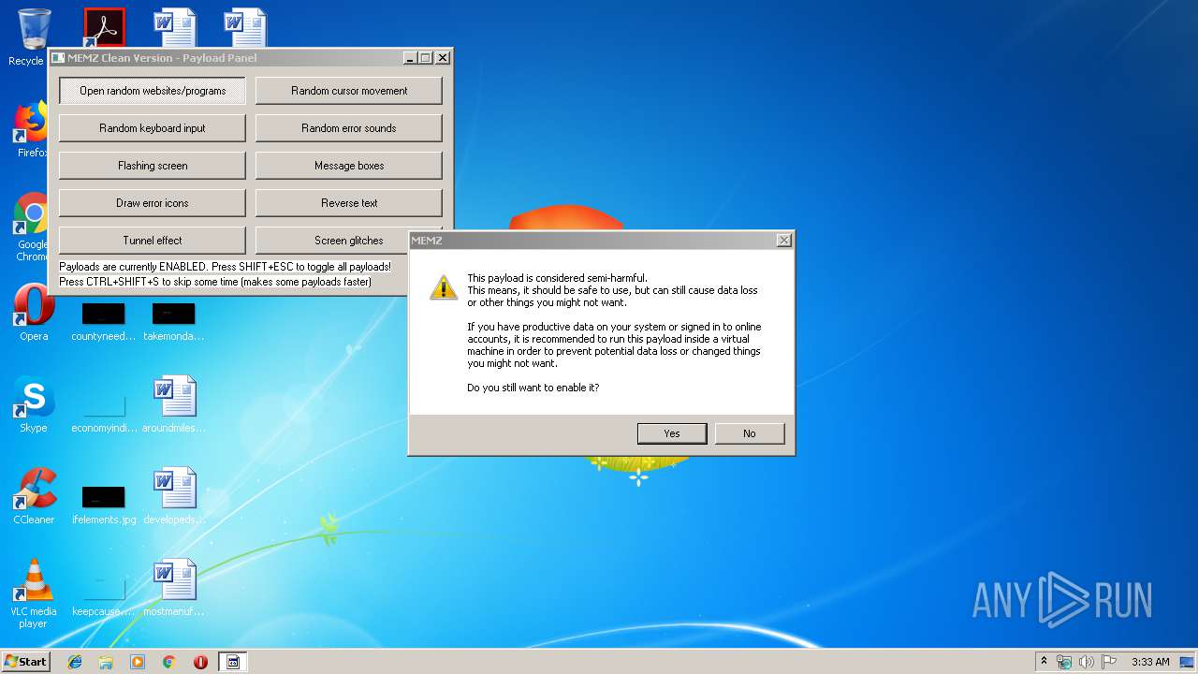
Task: Maximize the MEMZ Payload Panel window
Action: 426,58
